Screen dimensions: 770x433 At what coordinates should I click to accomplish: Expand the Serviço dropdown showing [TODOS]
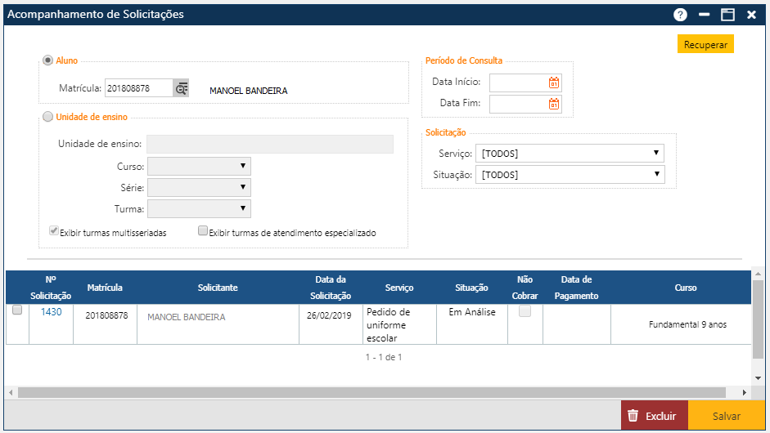570,153
